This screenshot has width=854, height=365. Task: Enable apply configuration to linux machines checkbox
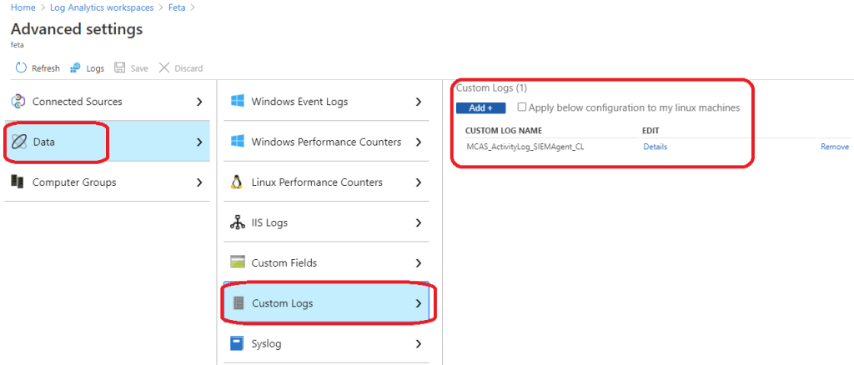point(522,107)
